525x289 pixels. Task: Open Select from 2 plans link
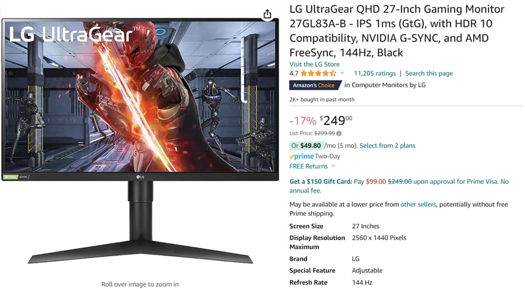click(x=387, y=145)
